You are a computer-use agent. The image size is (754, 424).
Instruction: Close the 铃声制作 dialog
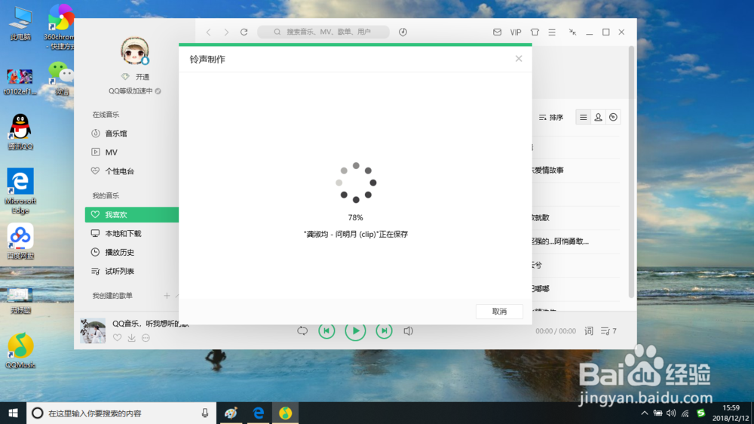[519, 59]
